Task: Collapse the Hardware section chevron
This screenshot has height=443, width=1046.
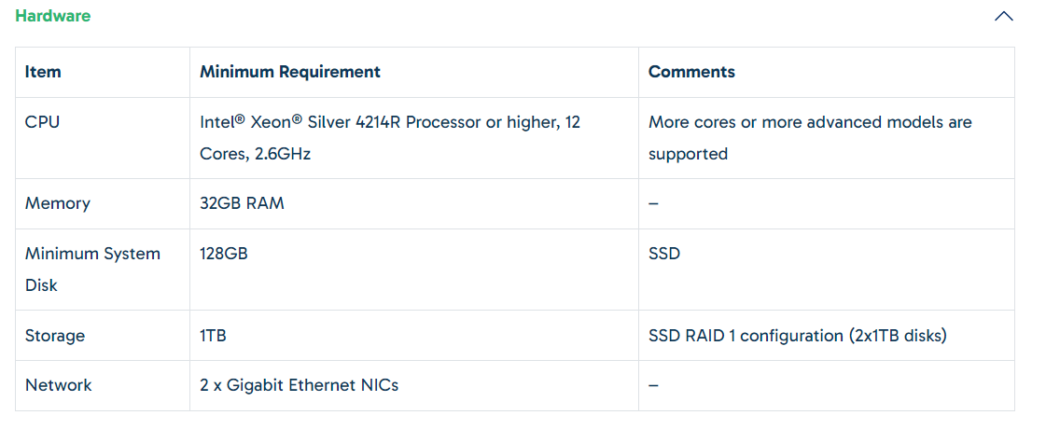Action: [1003, 16]
